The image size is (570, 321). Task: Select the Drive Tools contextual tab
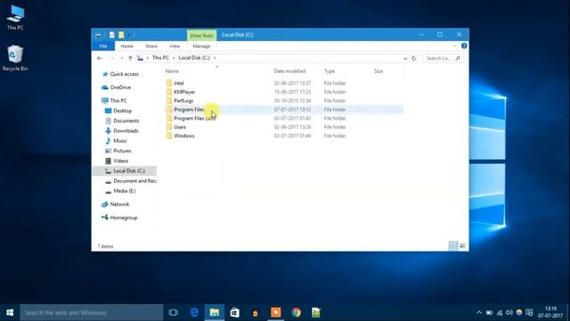click(201, 36)
